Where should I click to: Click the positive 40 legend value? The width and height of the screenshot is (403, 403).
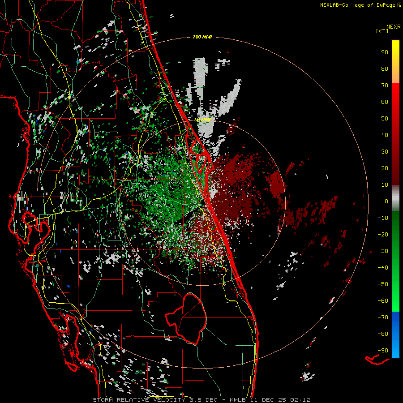pyautogui.click(x=385, y=135)
